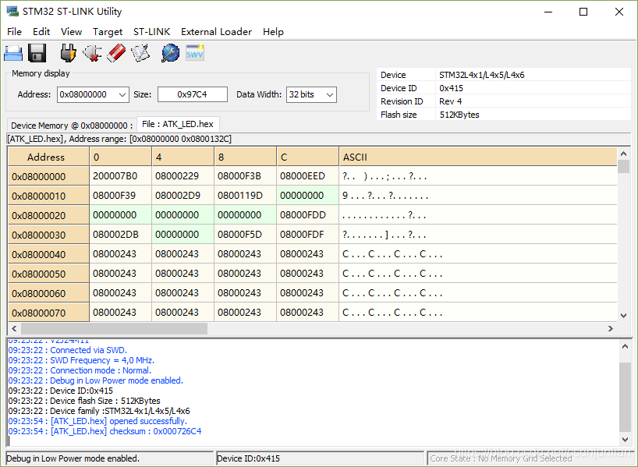The width and height of the screenshot is (638, 467).
Task: Click the log panel scroll down arrow
Action: click(x=625, y=440)
